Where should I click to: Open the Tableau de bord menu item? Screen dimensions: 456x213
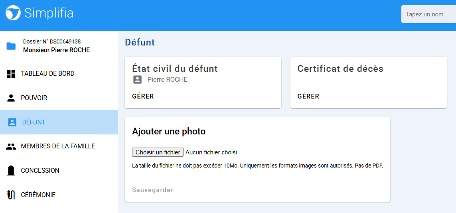point(47,74)
